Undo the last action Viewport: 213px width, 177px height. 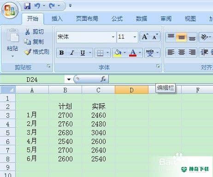[37, 6]
